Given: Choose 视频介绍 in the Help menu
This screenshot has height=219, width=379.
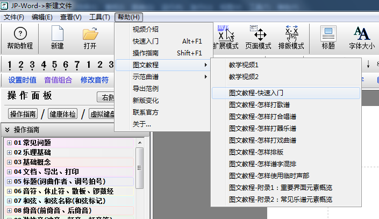Looking at the screenshot, I should [145, 29].
